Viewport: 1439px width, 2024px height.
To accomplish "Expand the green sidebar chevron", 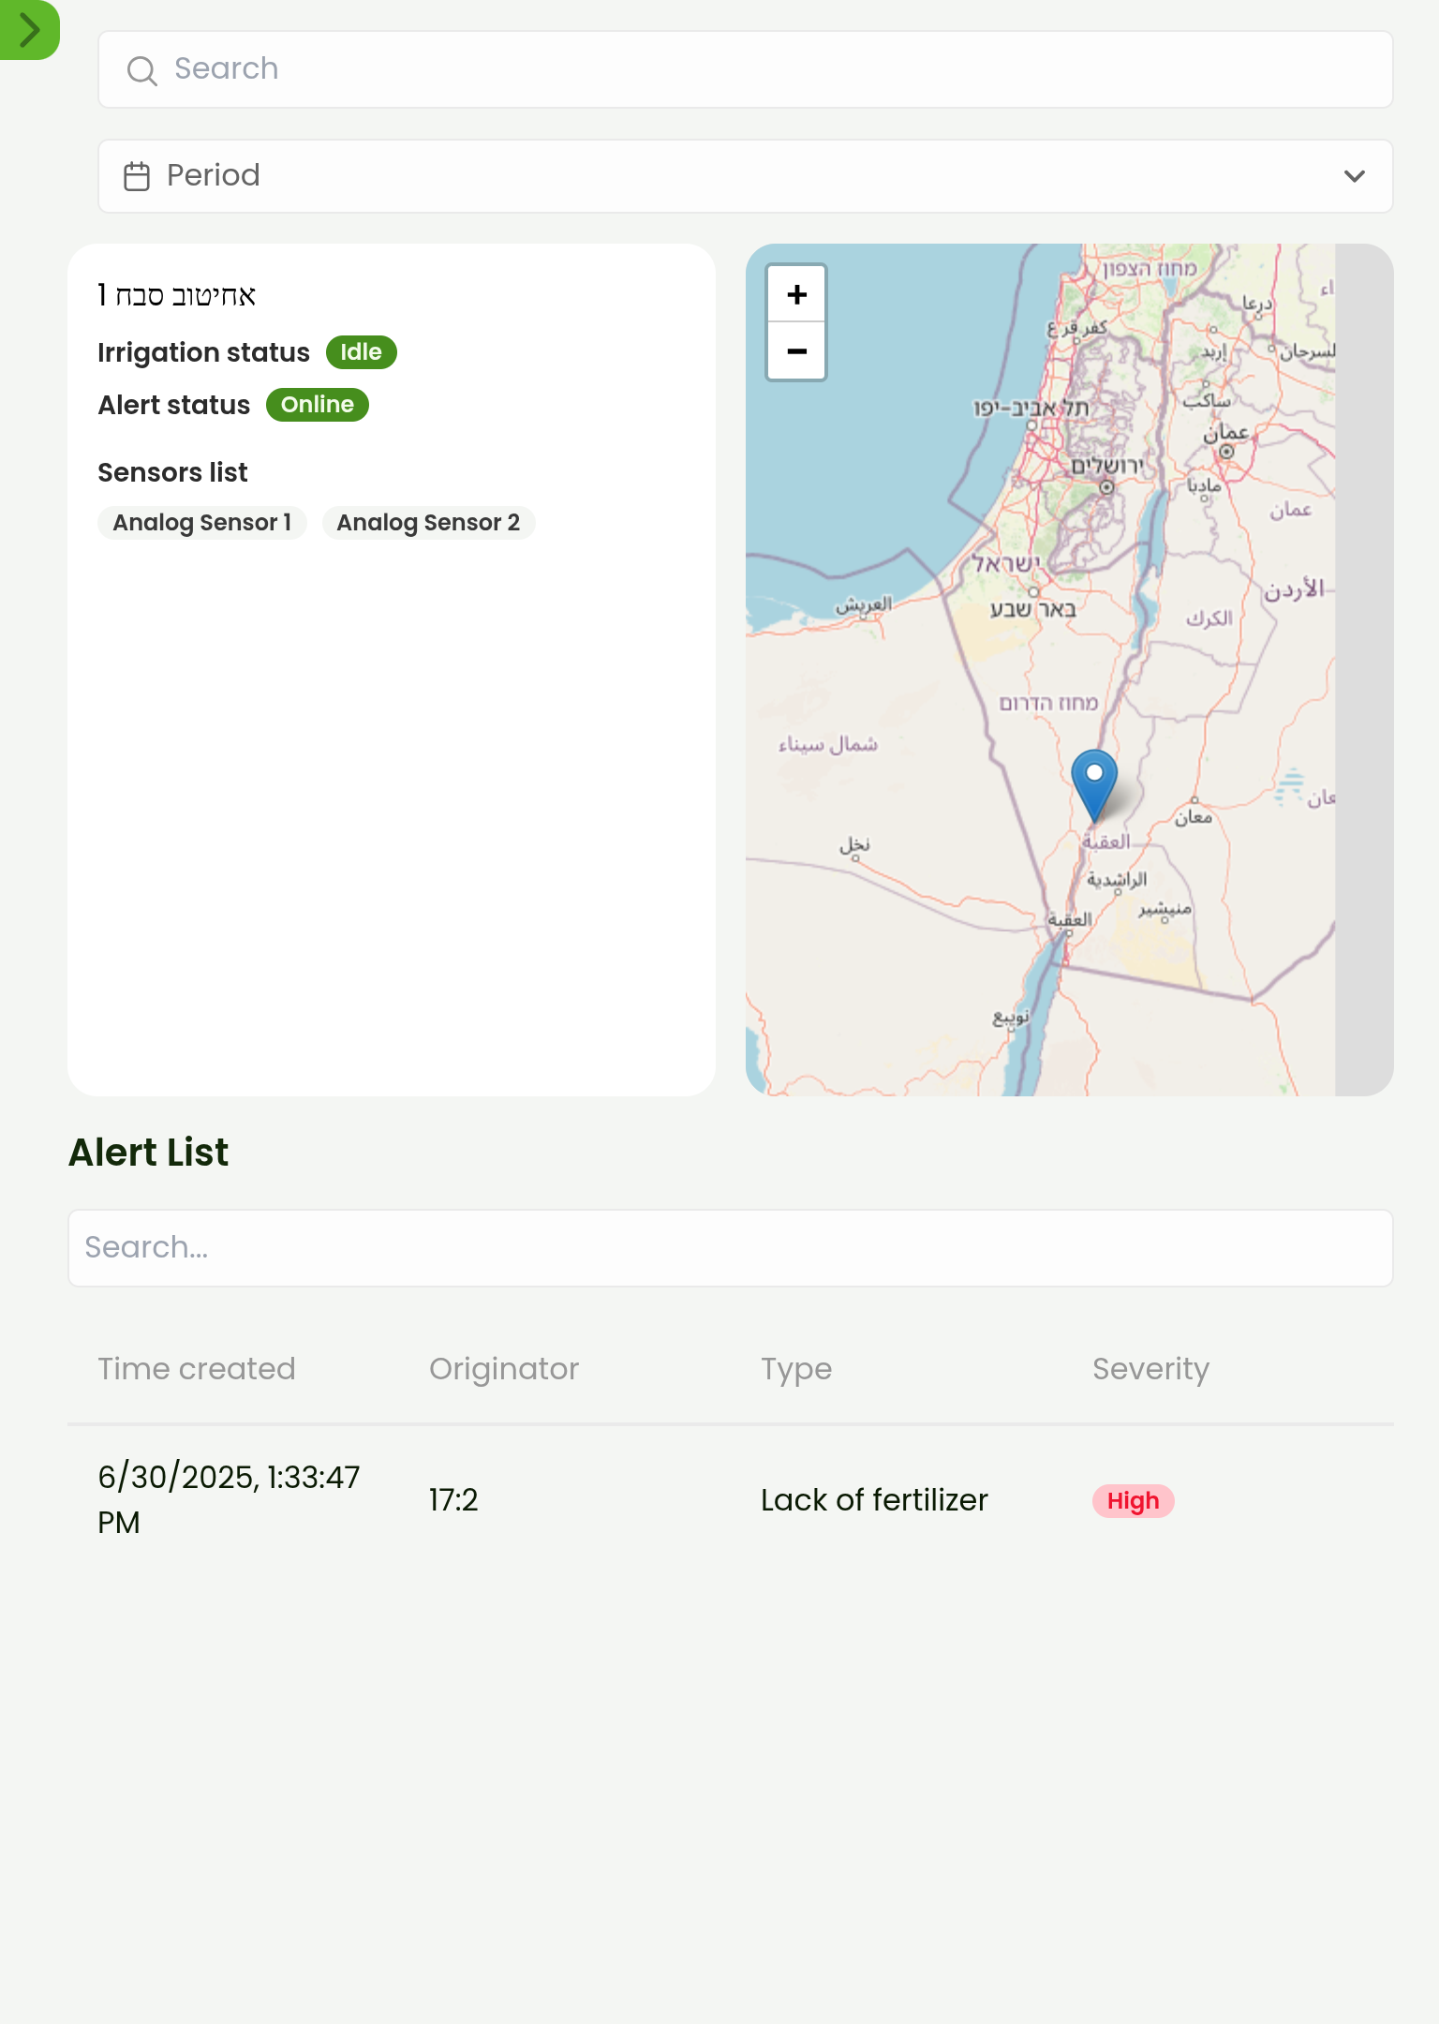I will 29,29.
